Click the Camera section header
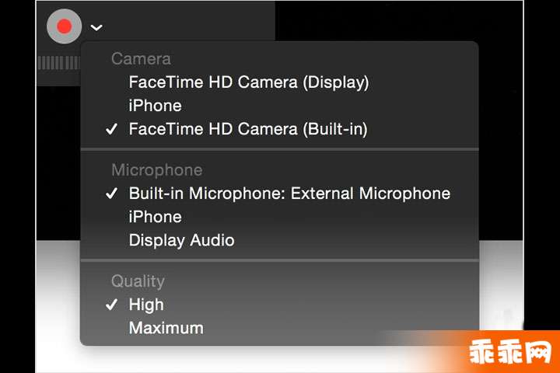 coord(141,59)
